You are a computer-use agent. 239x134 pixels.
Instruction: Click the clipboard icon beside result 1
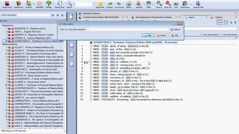click(x=71, y=45)
